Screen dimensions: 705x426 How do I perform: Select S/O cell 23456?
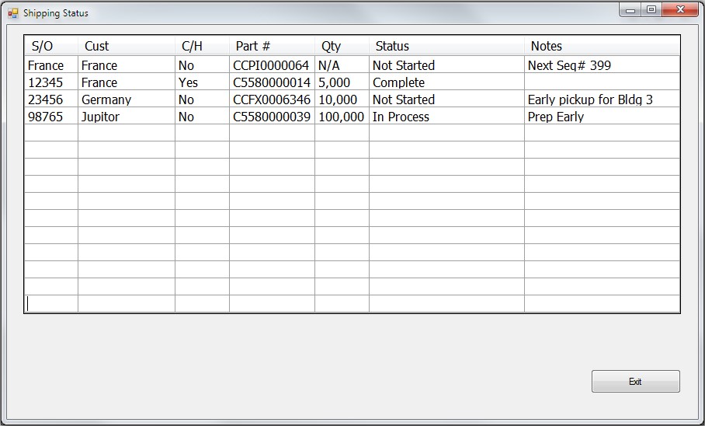[51, 100]
